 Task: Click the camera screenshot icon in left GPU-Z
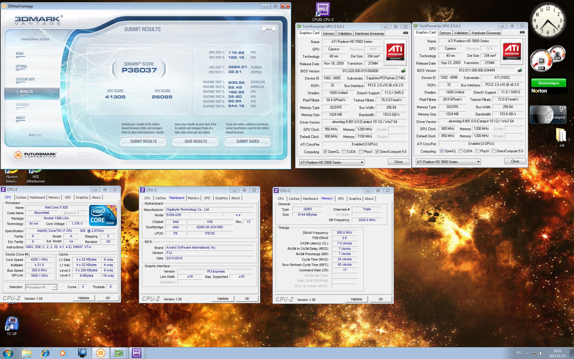click(x=405, y=33)
